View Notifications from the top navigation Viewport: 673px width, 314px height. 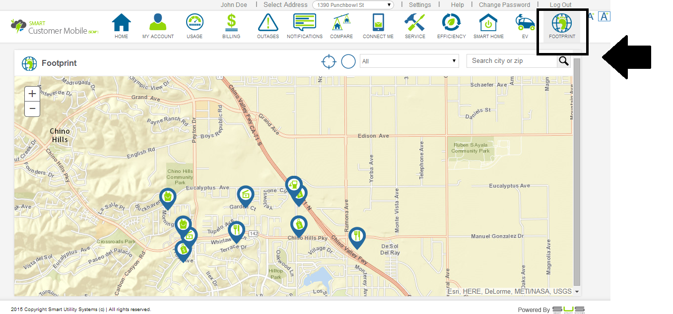[305, 26]
